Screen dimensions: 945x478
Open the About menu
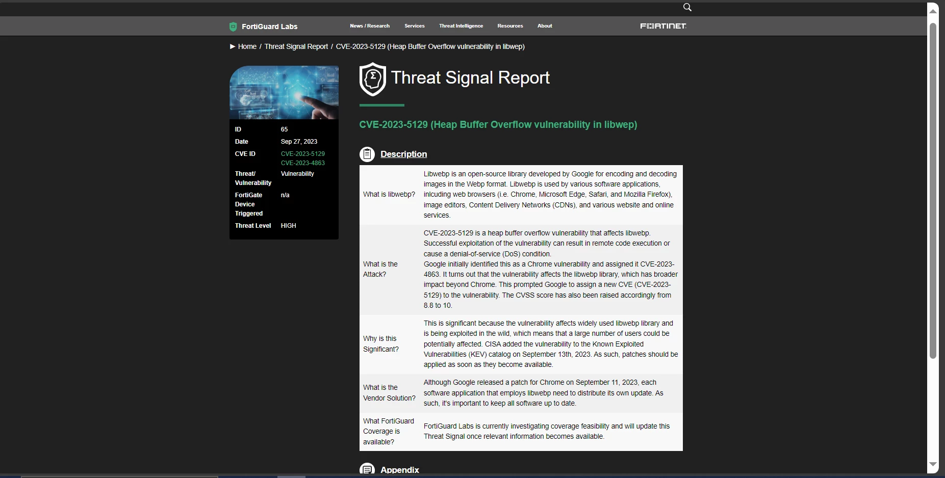click(545, 26)
